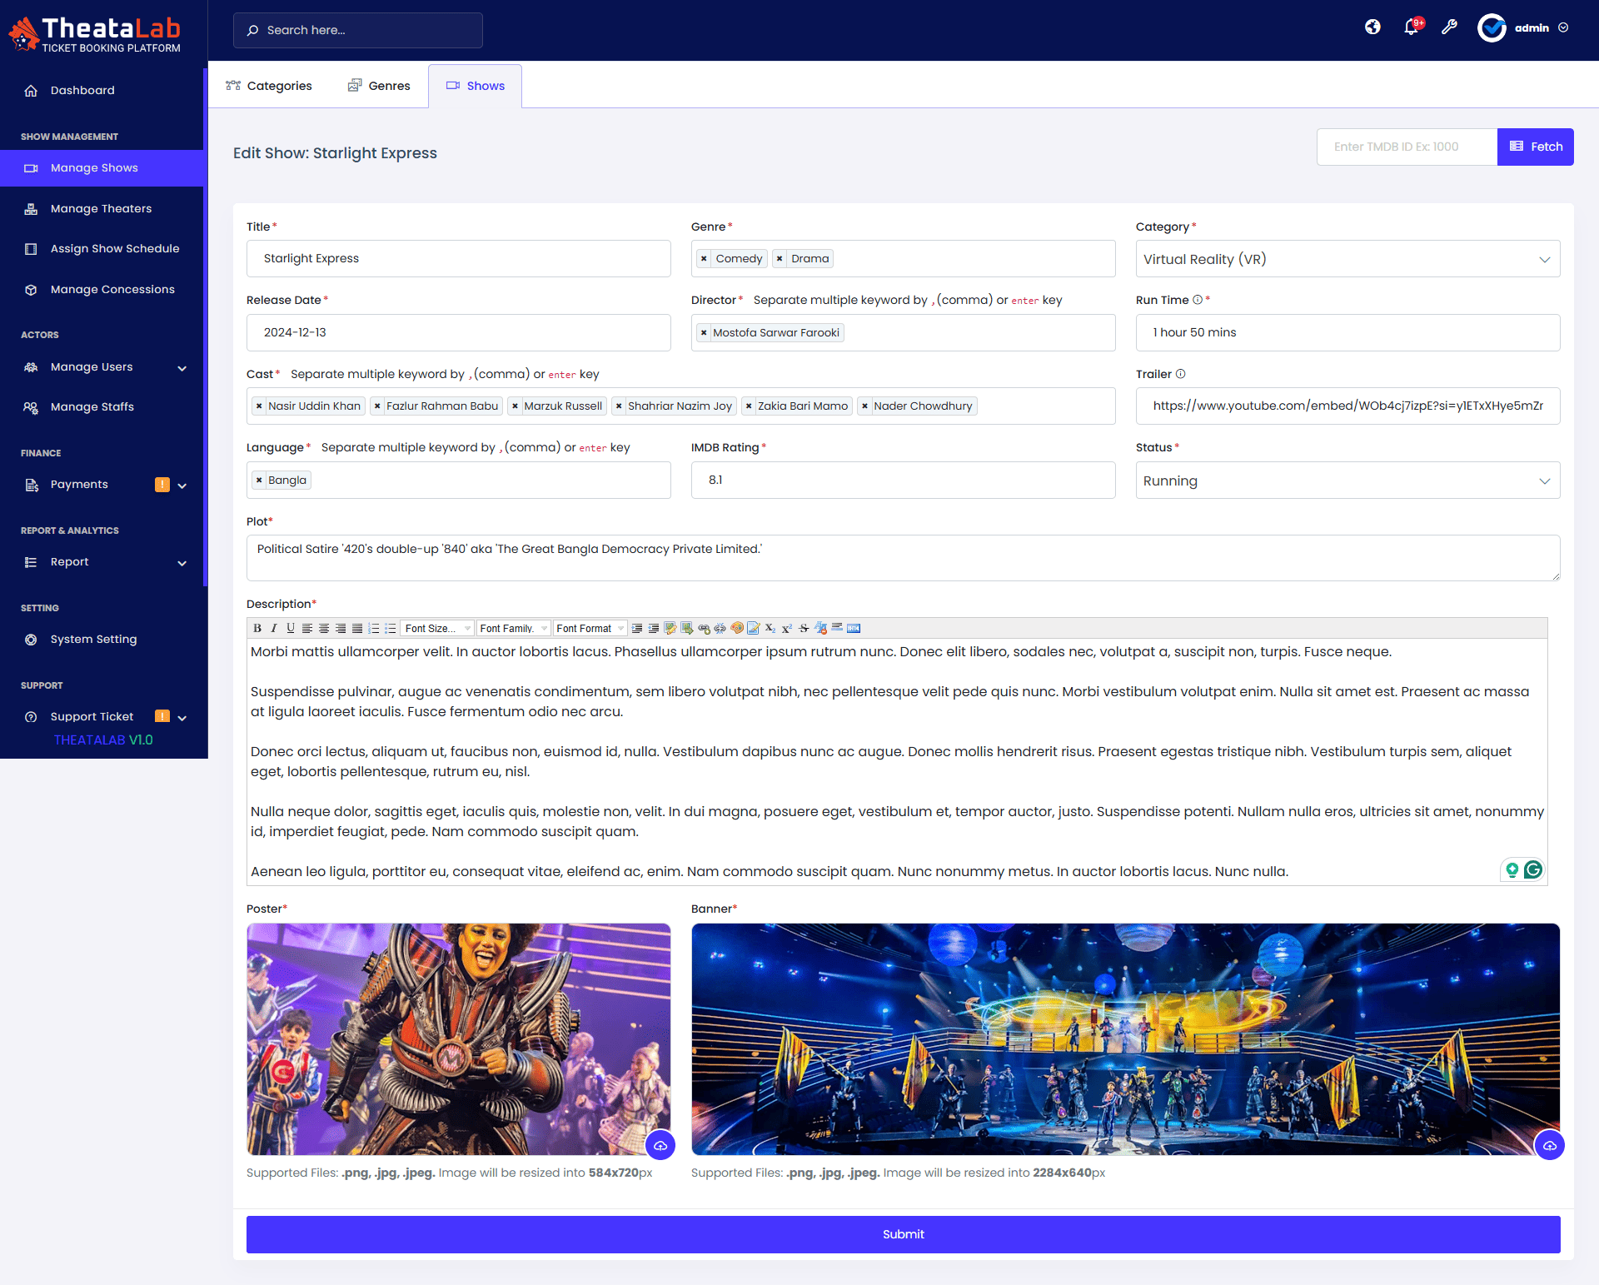Screen dimensions: 1599x1285
Task: Open the notifications bell
Action: coord(1411,27)
